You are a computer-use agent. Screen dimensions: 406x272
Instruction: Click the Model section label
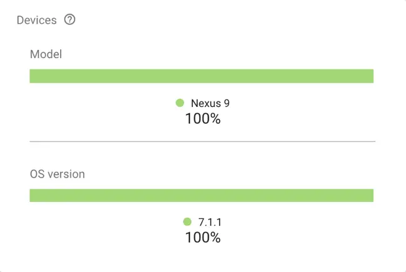(x=46, y=54)
